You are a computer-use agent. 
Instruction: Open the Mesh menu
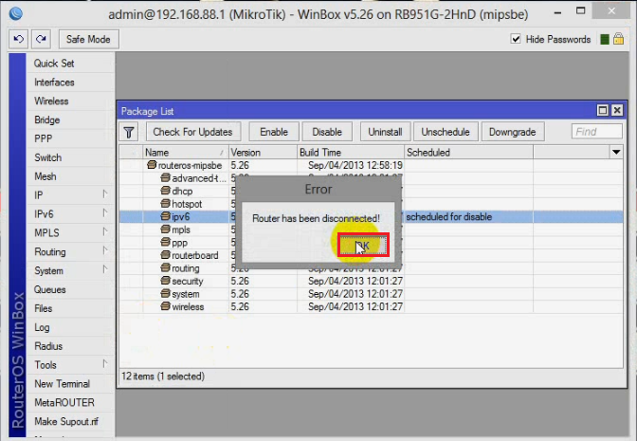pos(45,176)
